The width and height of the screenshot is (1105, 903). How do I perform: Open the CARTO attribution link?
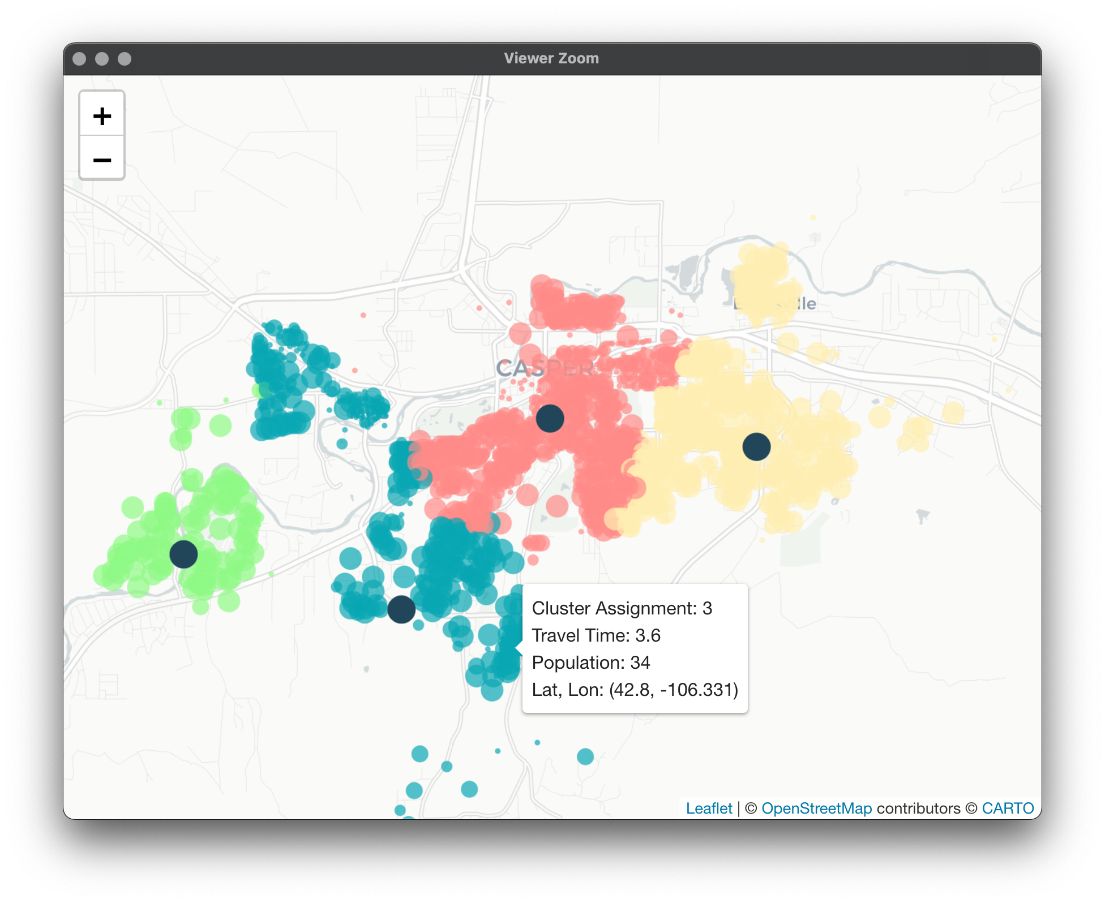(x=1008, y=808)
